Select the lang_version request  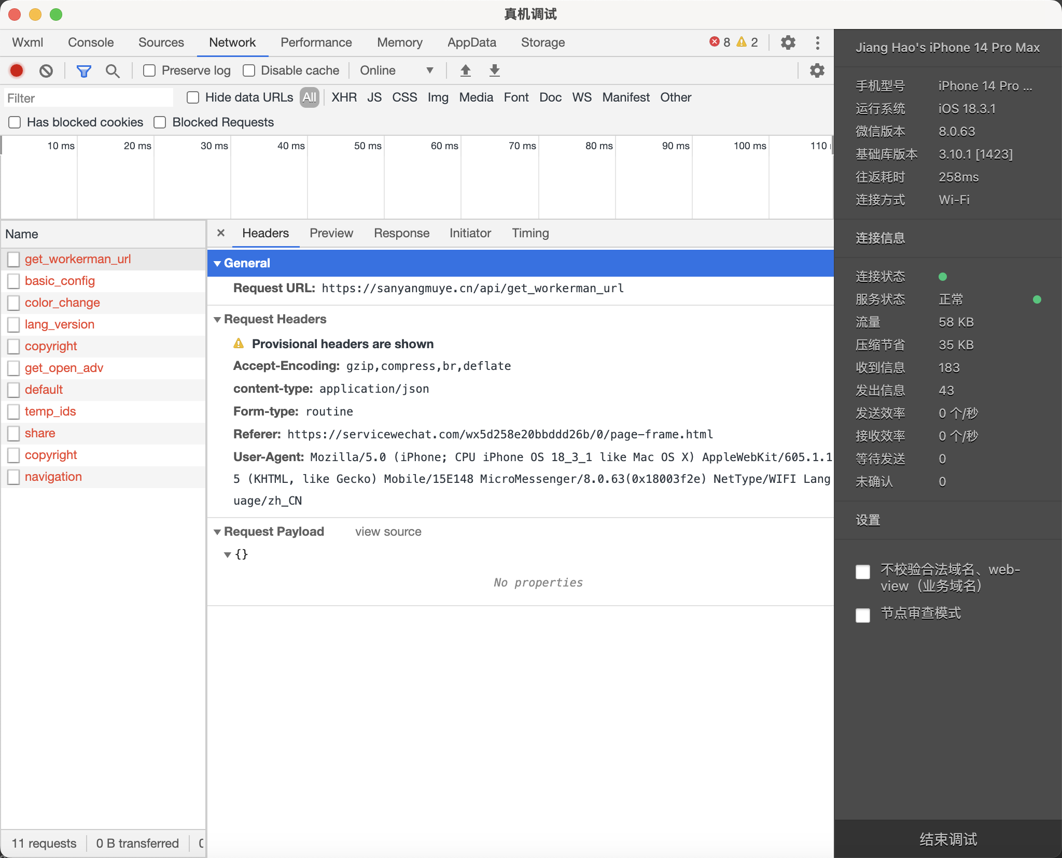coord(103,324)
